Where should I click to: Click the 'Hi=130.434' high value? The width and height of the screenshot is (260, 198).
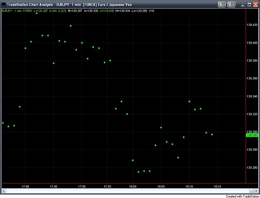tap(123, 11)
